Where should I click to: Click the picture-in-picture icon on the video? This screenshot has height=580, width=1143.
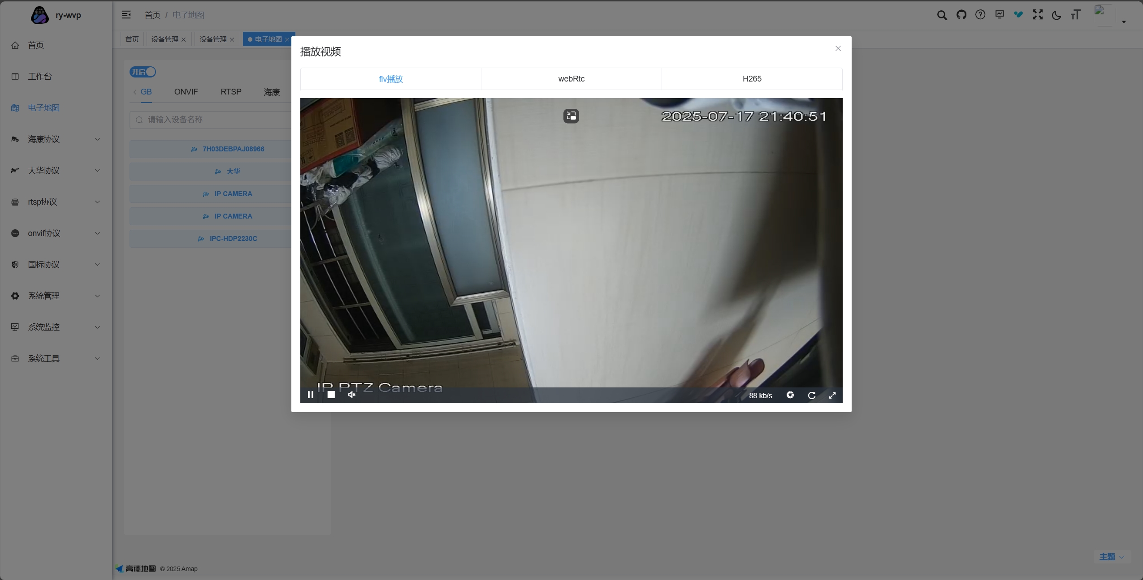tap(571, 116)
